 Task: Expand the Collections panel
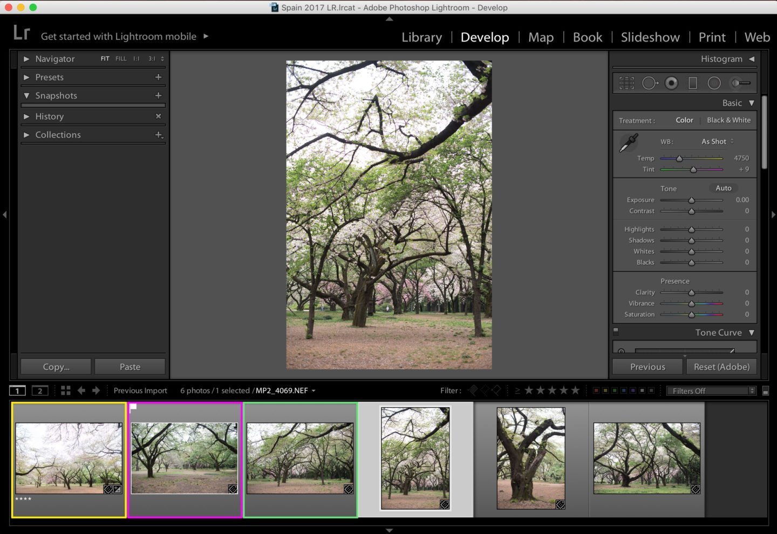coord(26,134)
